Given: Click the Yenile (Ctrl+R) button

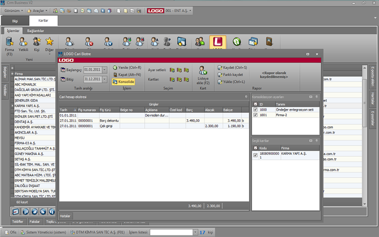Looking at the screenshot, I should click(x=127, y=68).
